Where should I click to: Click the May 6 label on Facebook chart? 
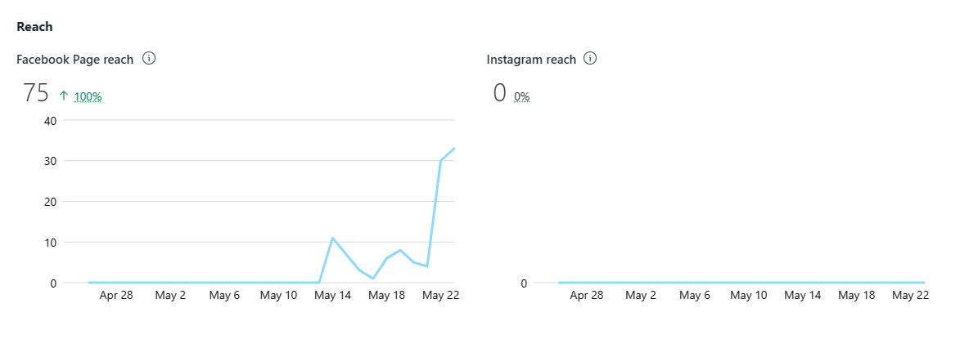(x=225, y=295)
